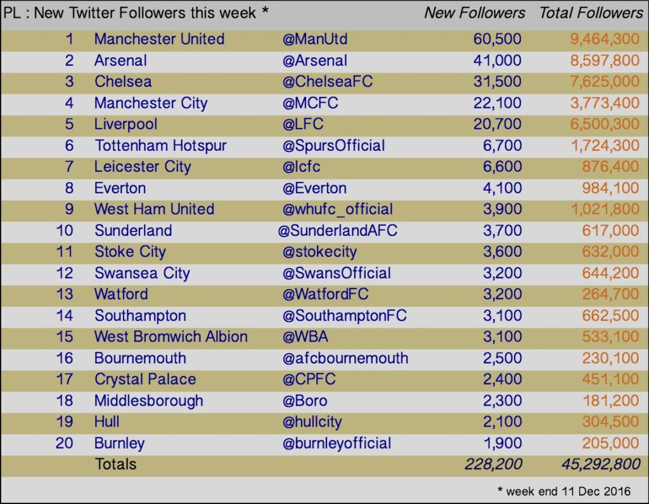Viewport: 649px width, 504px height.
Task: Click the @ChelseaFC handle
Action: click(328, 82)
